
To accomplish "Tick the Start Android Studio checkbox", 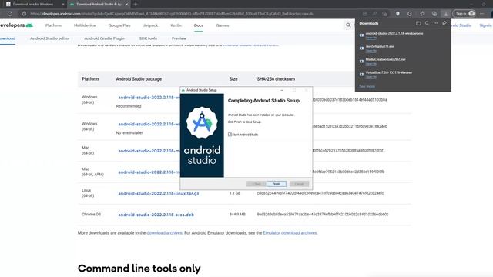I will click(x=230, y=135).
